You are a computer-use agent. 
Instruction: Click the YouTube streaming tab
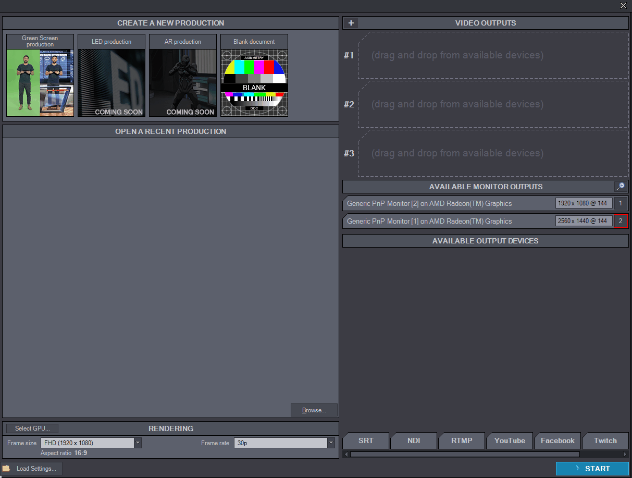[510, 441]
